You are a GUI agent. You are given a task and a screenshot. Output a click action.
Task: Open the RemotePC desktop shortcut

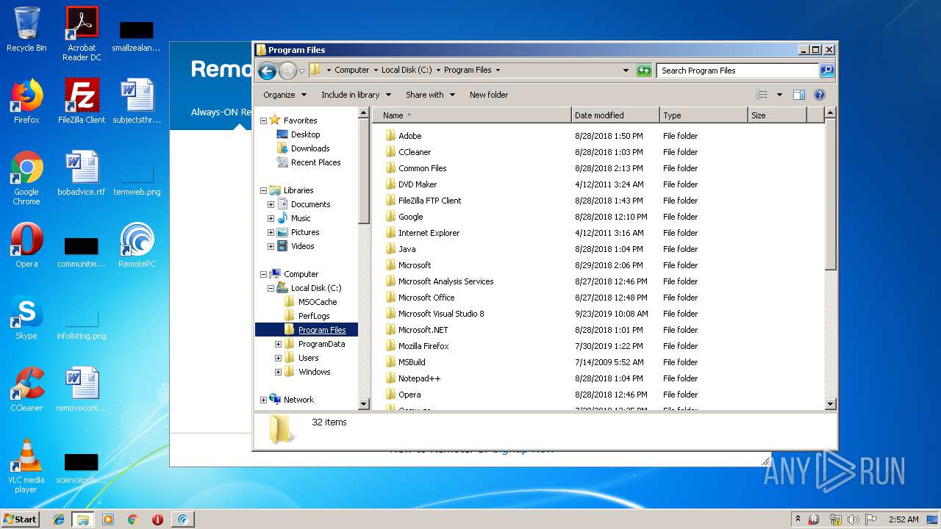pyautogui.click(x=137, y=245)
